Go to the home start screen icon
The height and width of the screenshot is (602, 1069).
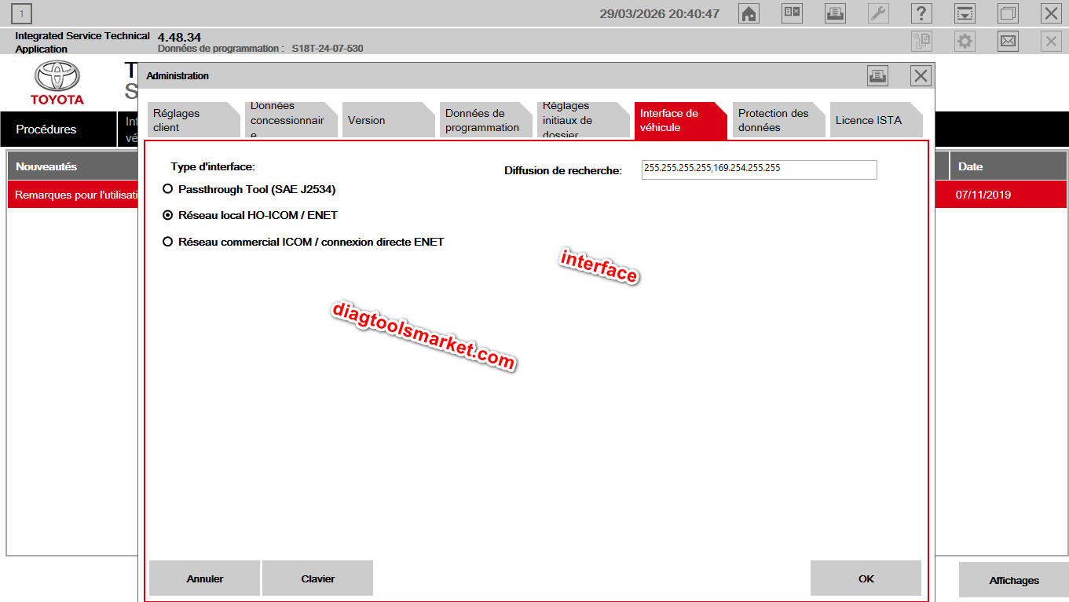[x=749, y=13]
